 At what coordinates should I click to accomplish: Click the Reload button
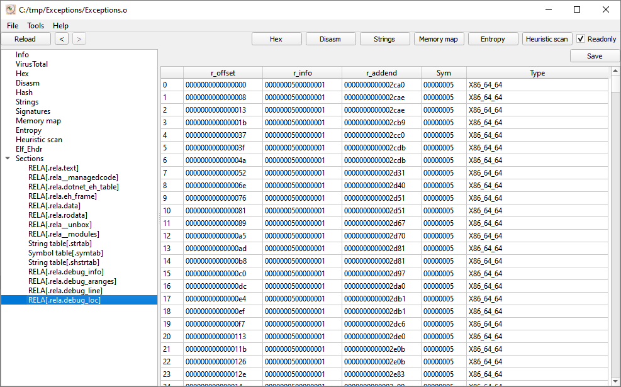coord(26,38)
